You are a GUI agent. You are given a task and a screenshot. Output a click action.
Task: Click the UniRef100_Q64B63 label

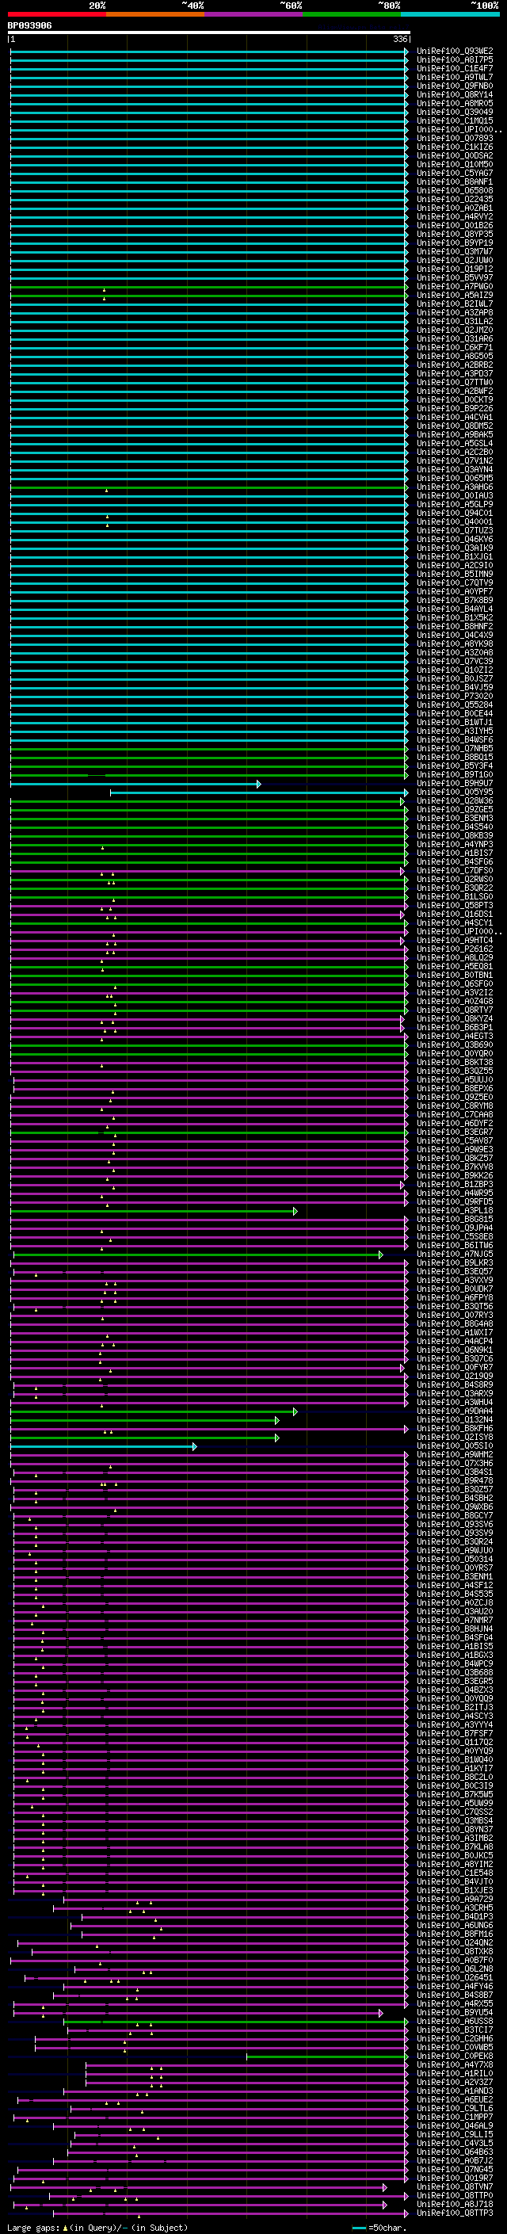pos(455,2152)
